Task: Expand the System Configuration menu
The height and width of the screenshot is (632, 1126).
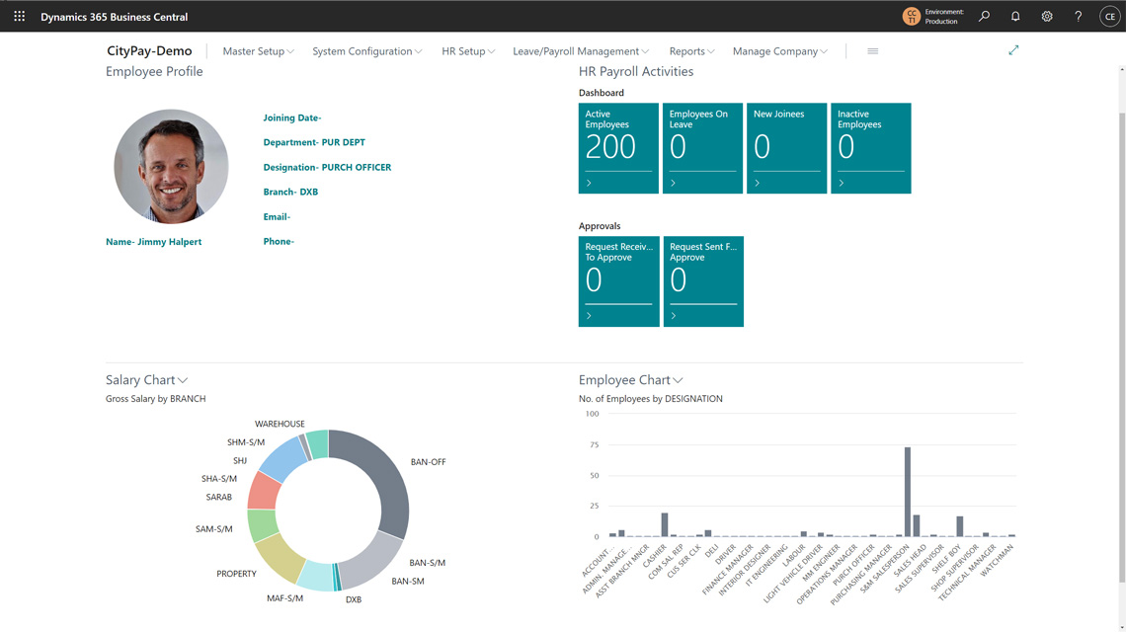Action: pos(367,51)
